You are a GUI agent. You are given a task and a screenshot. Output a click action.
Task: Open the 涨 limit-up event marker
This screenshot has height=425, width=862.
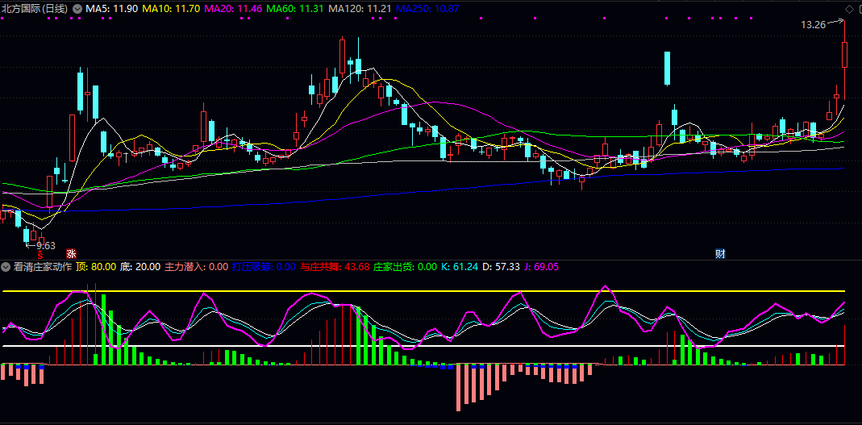[71, 253]
